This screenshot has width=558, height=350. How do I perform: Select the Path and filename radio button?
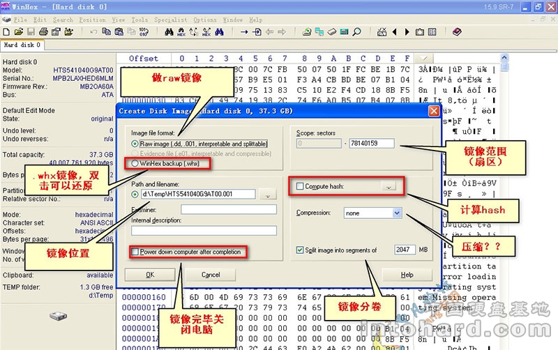pyautogui.click(x=135, y=195)
